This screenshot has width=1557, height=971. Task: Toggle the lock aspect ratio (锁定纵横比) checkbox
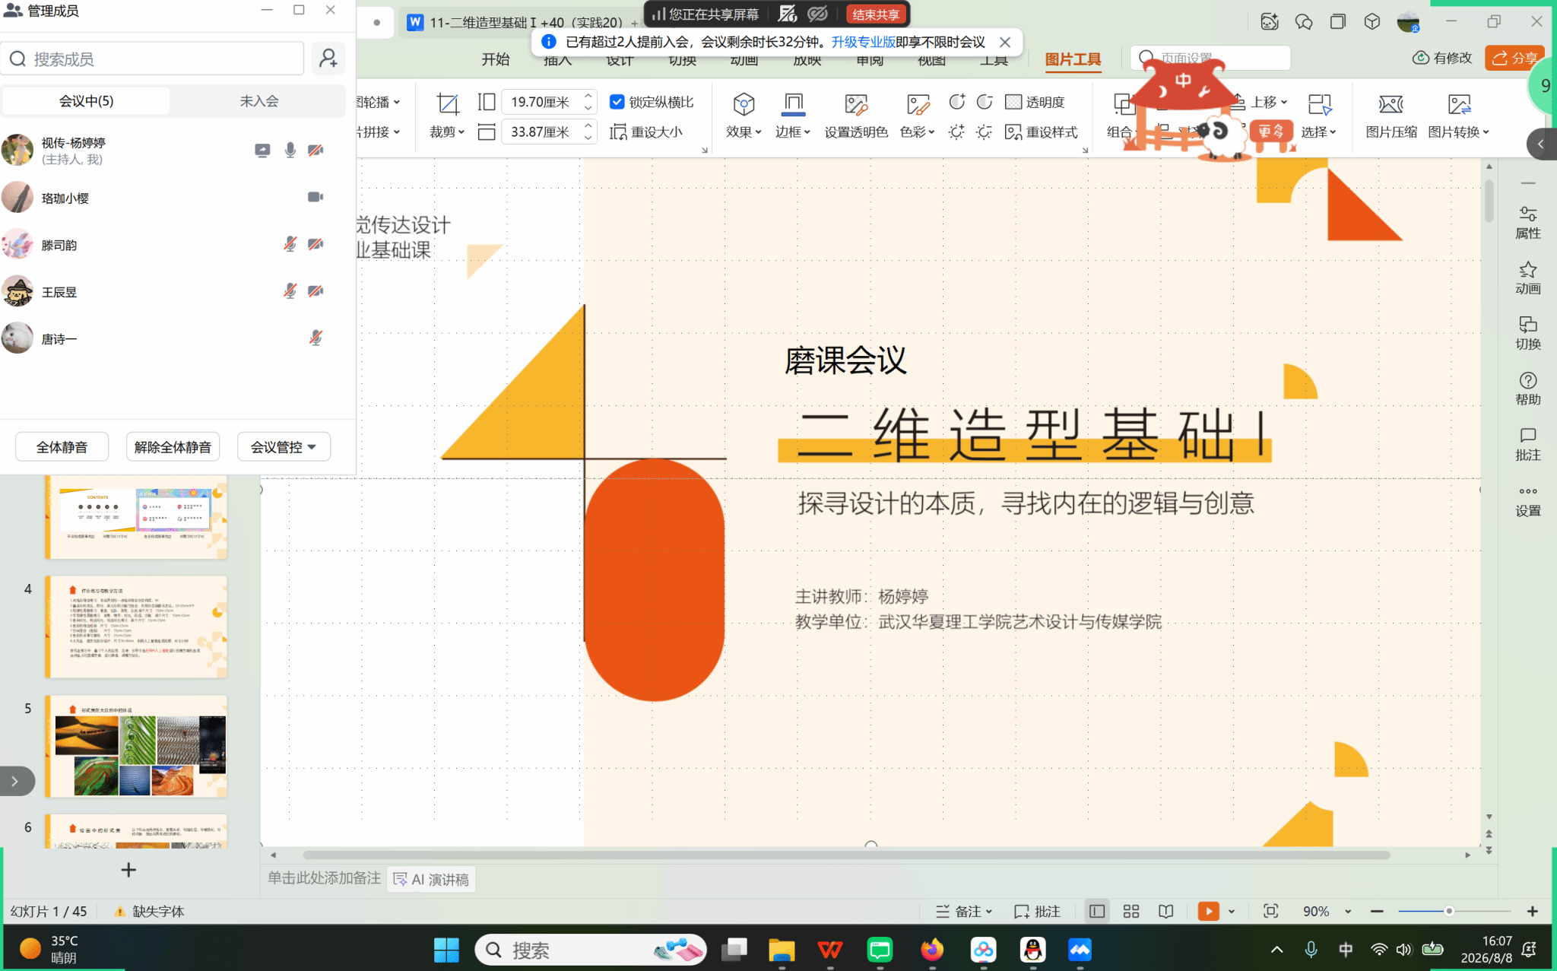tap(617, 102)
